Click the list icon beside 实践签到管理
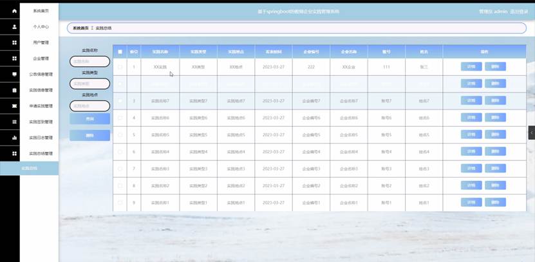The width and height of the screenshot is (535, 262). (14, 122)
